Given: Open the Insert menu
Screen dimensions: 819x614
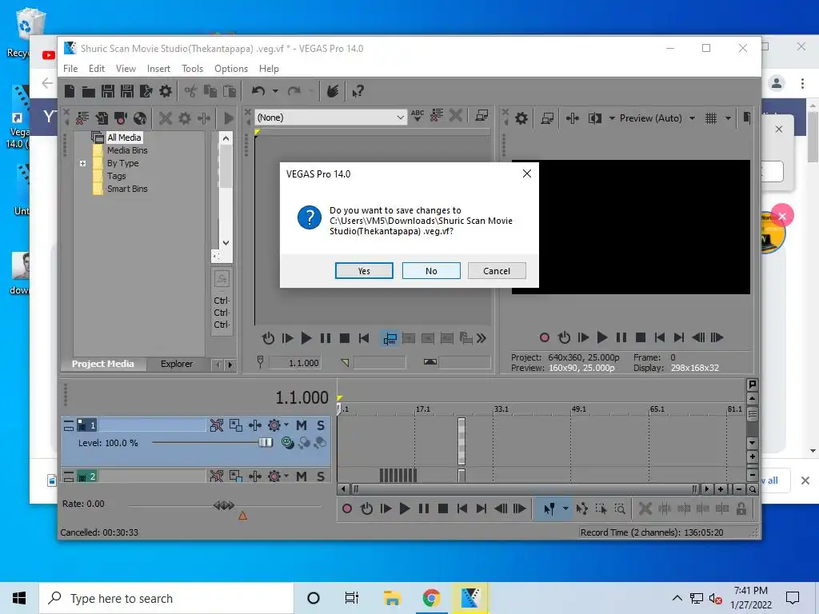Looking at the screenshot, I should [159, 69].
